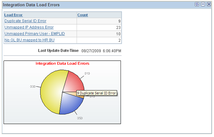Sort by Count column header
This screenshot has width=214, height=137.
[83, 15]
